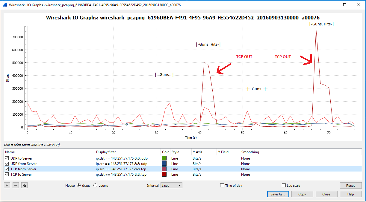366x202 pixels.
Task: Click the filter 'ip.dst == 148.251.77.175 && udp'
Action: pyautogui.click(x=122, y=158)
